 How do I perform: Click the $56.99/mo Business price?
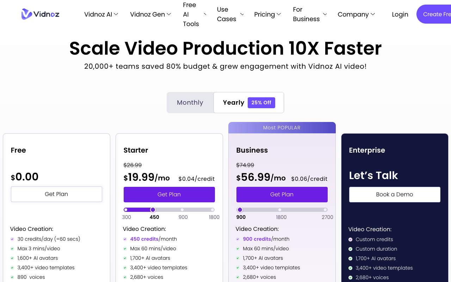tap(261, 177)
